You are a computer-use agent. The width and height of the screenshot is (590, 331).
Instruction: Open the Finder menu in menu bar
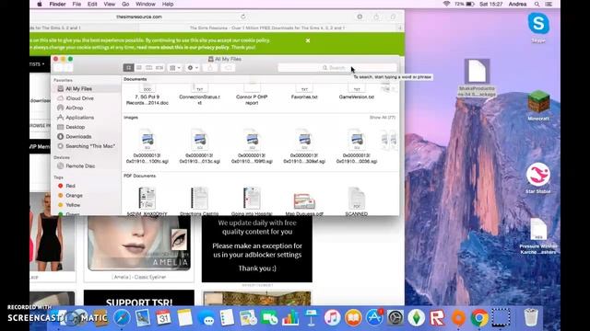57,4
